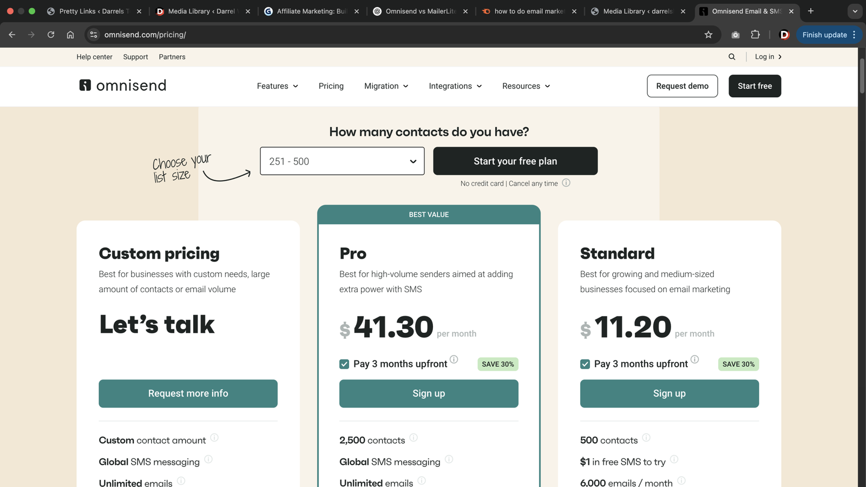
Task: Open the contact list size dropdown
Action: tap(342, 161)
